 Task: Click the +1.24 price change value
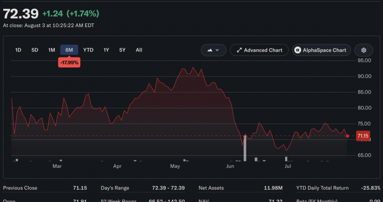[53, 14]
